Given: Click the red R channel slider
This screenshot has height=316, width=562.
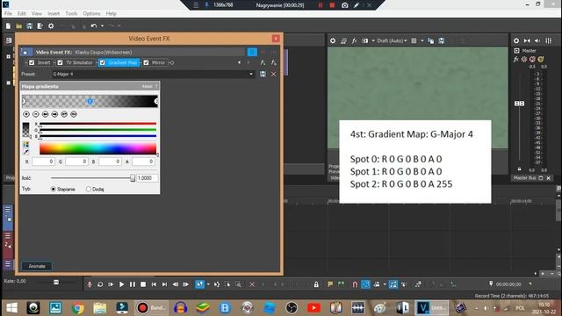Looking at the screenshot, I should pos(97,124).
